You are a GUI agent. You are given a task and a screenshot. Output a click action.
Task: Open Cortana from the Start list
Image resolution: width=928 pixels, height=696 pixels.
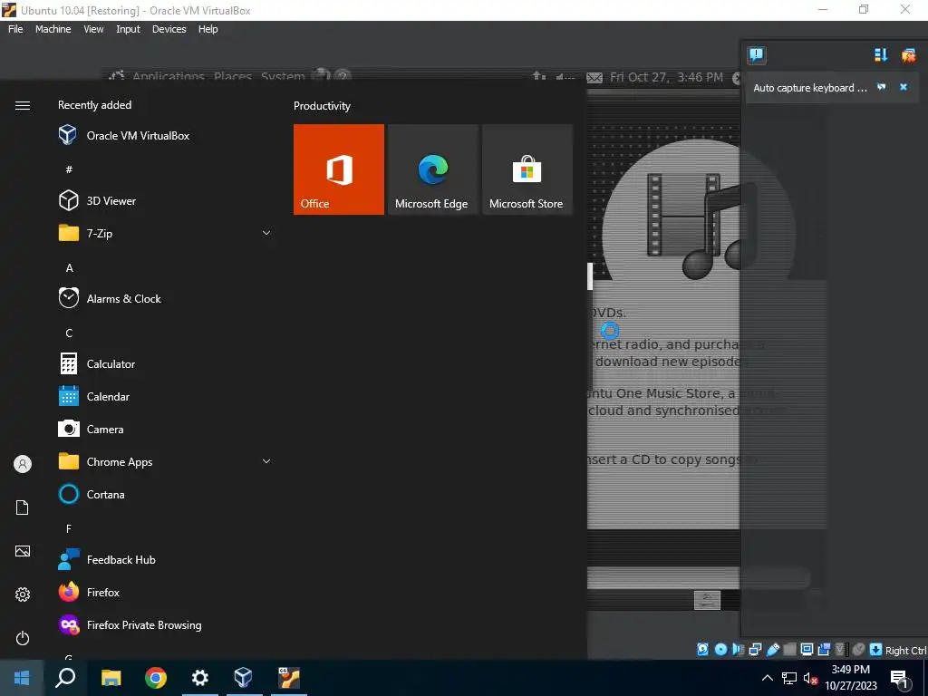163,494
